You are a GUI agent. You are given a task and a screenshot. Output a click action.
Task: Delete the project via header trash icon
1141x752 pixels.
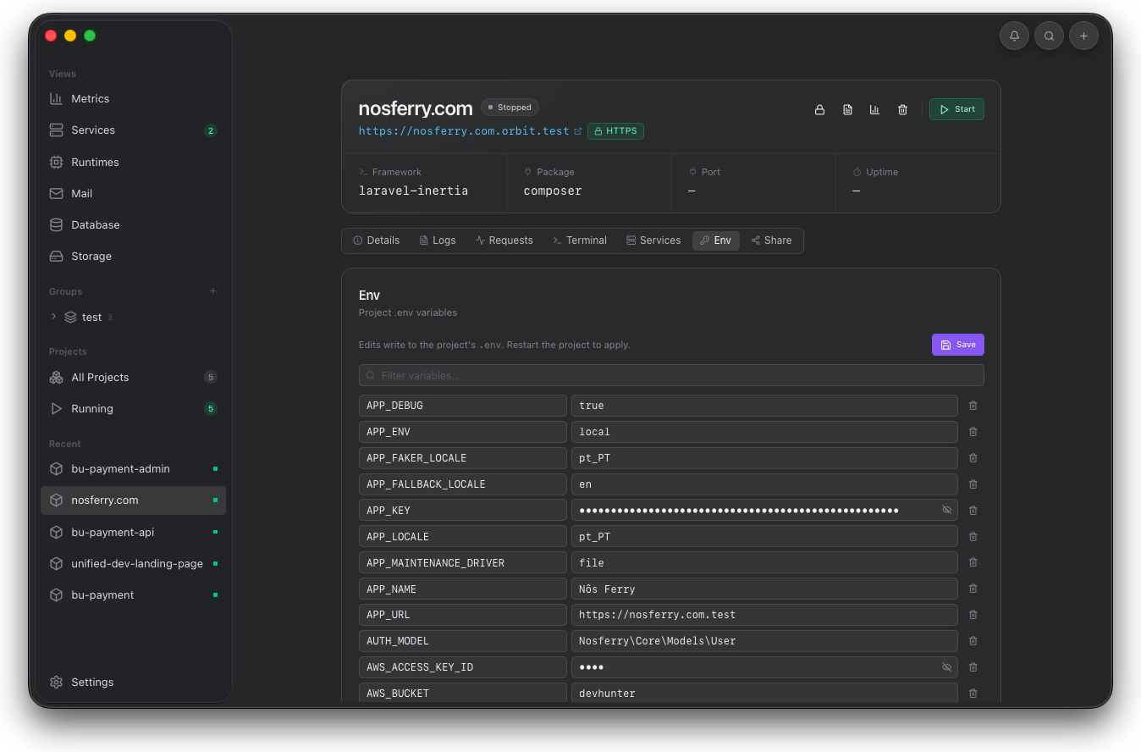click(902, 109)
